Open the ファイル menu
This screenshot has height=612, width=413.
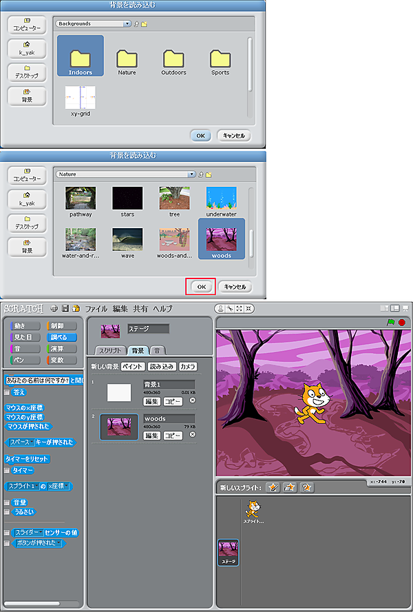click(96, 309)
